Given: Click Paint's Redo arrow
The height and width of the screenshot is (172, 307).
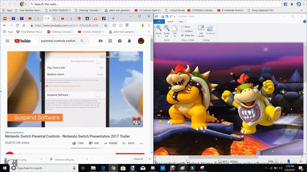Looking at the screenshot, I should tap(171, 16).
